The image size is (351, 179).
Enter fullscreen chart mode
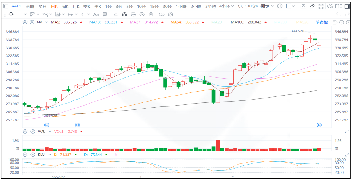point(321,6)
